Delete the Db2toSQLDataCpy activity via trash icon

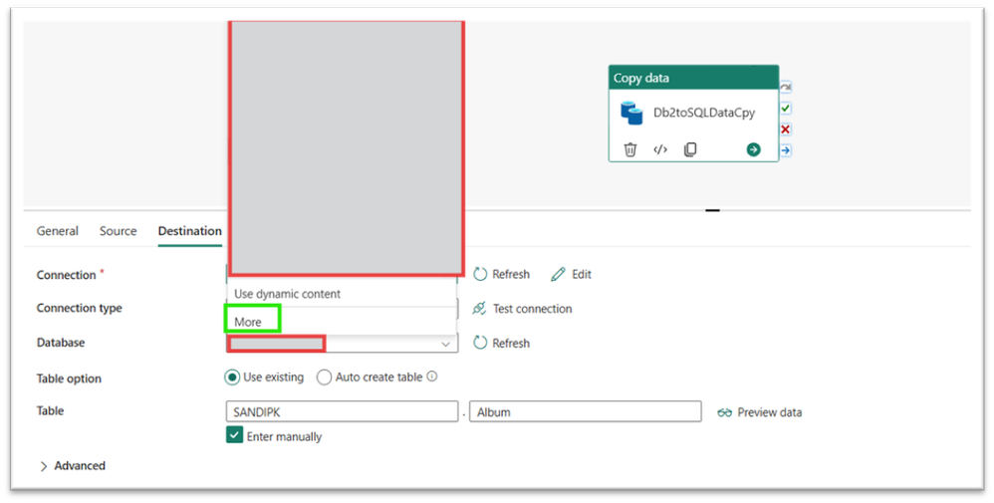click(630, 149)
